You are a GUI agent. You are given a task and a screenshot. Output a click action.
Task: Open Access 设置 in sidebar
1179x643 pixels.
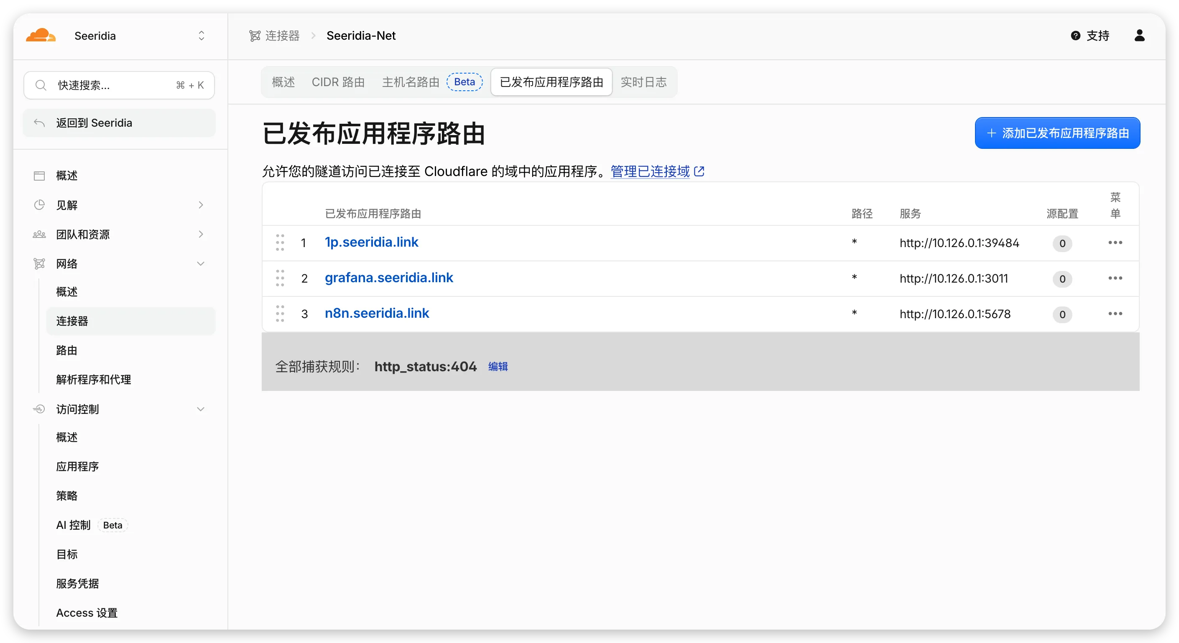point(87,613)
